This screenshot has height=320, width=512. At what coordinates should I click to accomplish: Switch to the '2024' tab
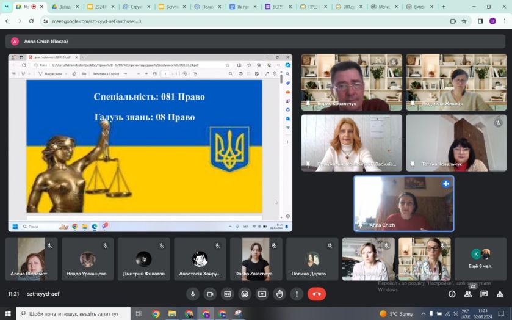(100, 7)
